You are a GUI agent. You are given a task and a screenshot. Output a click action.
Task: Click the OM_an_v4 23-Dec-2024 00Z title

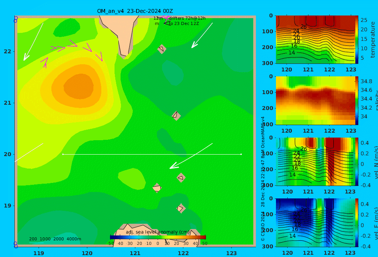coord(135,11)
